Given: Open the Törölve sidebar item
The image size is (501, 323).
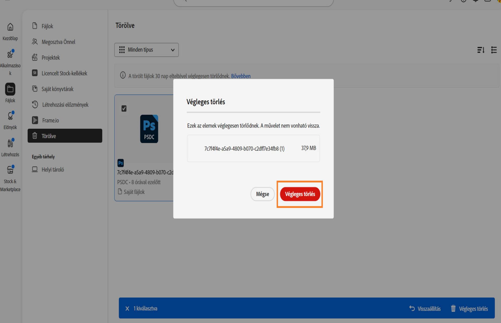Looking at the screenshot, I should [65, 136].
